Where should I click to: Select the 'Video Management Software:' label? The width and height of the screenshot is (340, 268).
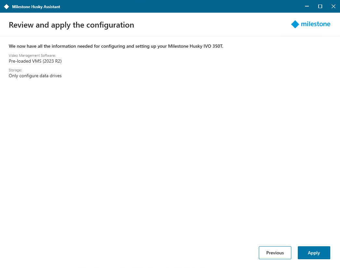coord(32,56)
